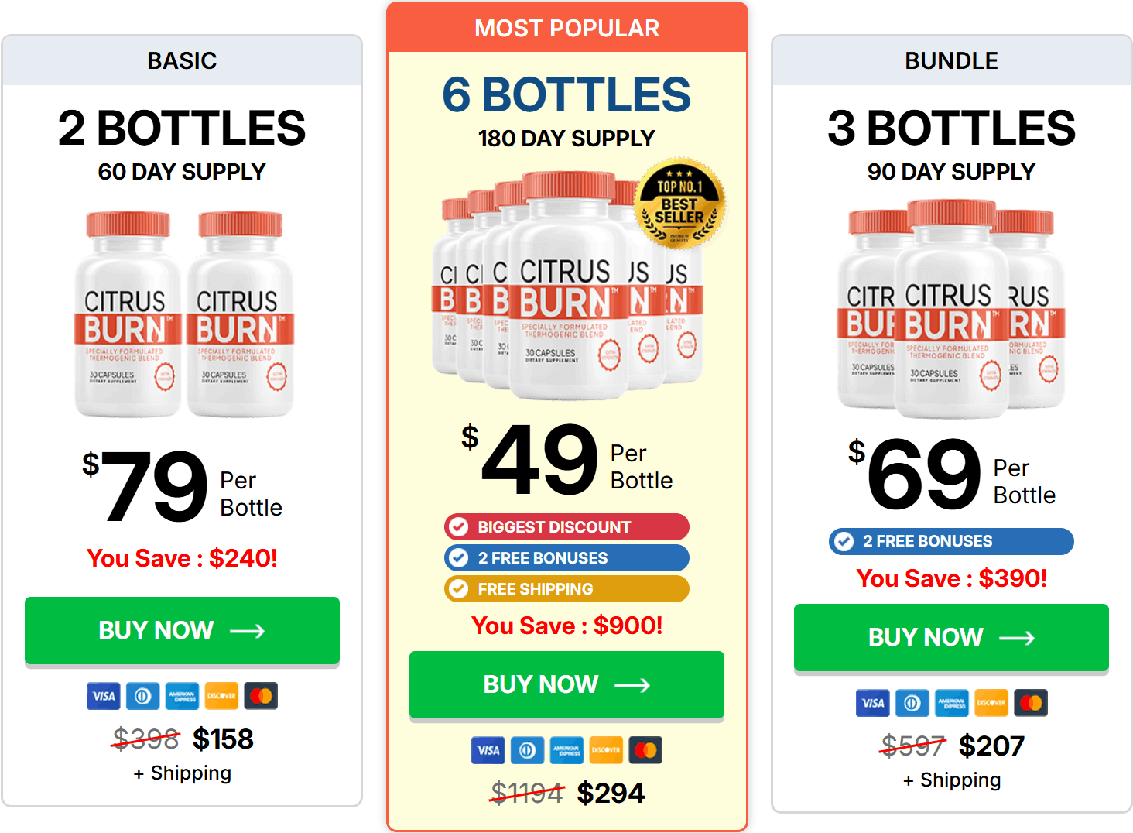Select the BUNDLE column header
Screen dimensions: 1133x833
point(951,60)
